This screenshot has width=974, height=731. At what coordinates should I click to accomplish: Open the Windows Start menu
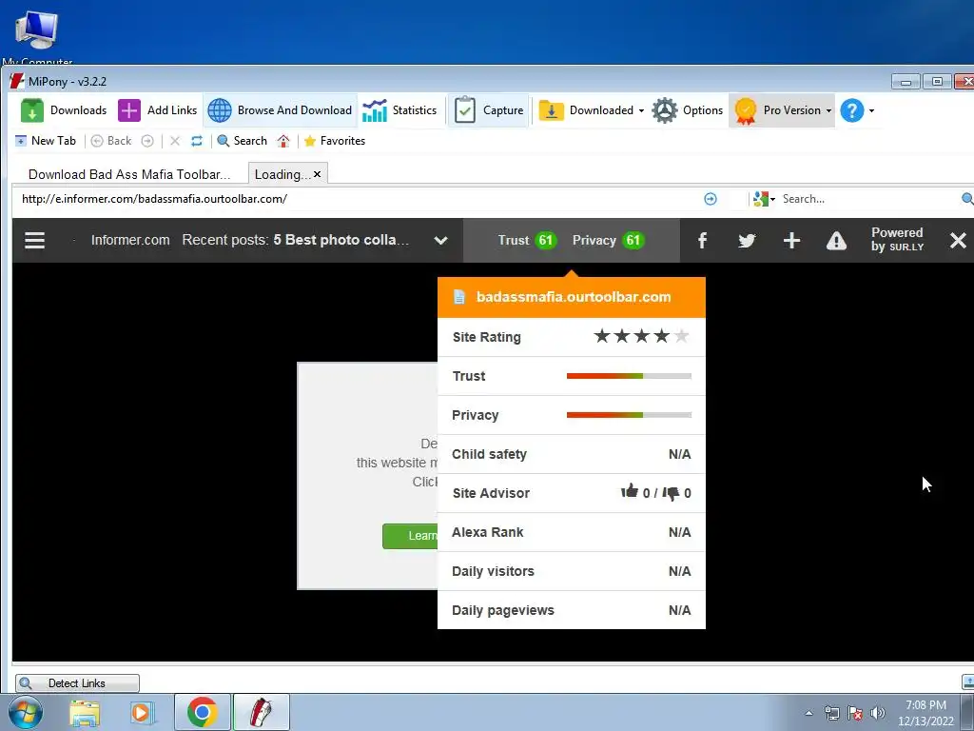[26, 712]
